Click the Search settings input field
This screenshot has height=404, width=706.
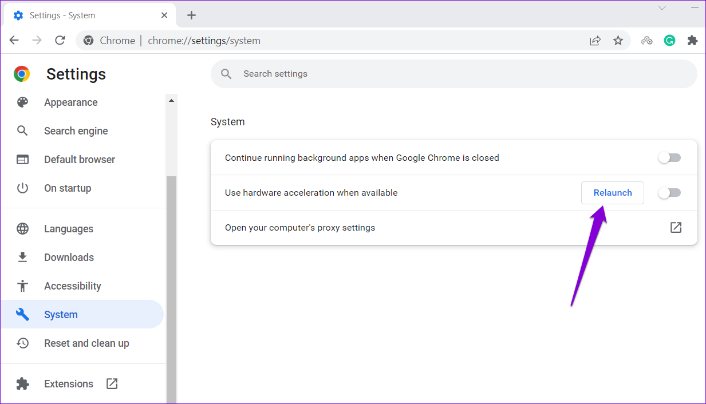(454, 74)
